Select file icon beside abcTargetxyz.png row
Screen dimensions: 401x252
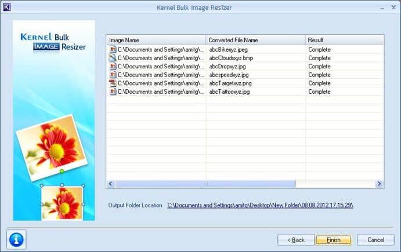pos(113,83)
